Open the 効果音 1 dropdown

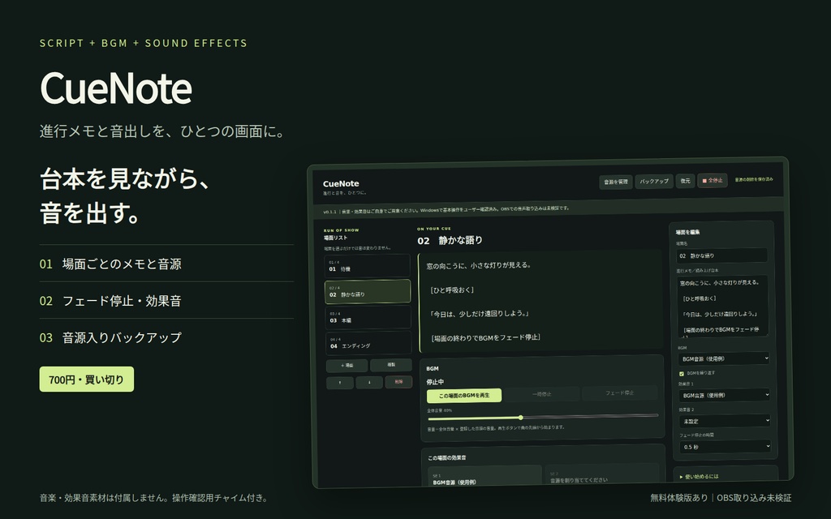(724, 395)
